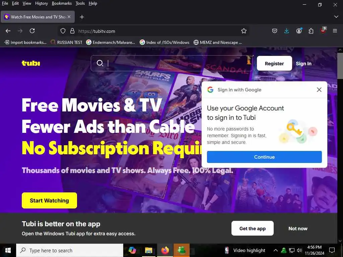Click the scrollbar down arrow

pos(340,241)
